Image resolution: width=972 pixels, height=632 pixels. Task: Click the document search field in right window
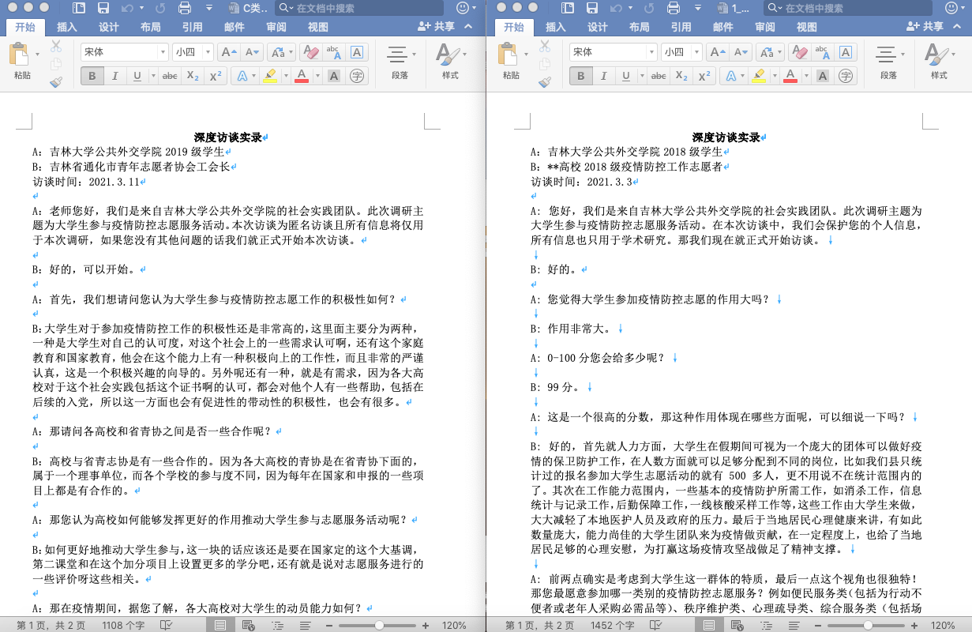[x=845, y=9]
